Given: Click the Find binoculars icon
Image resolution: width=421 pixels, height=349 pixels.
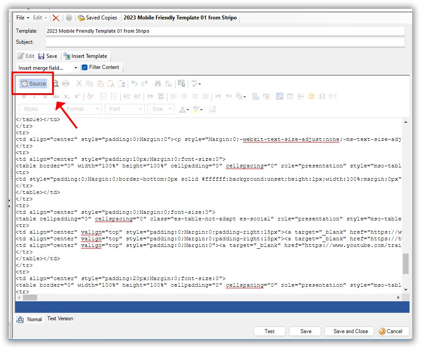Looking at the screenshot, I should 158,83.
